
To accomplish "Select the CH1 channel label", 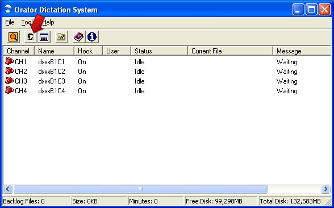I will pyautogui.click(x=20, y=62).
